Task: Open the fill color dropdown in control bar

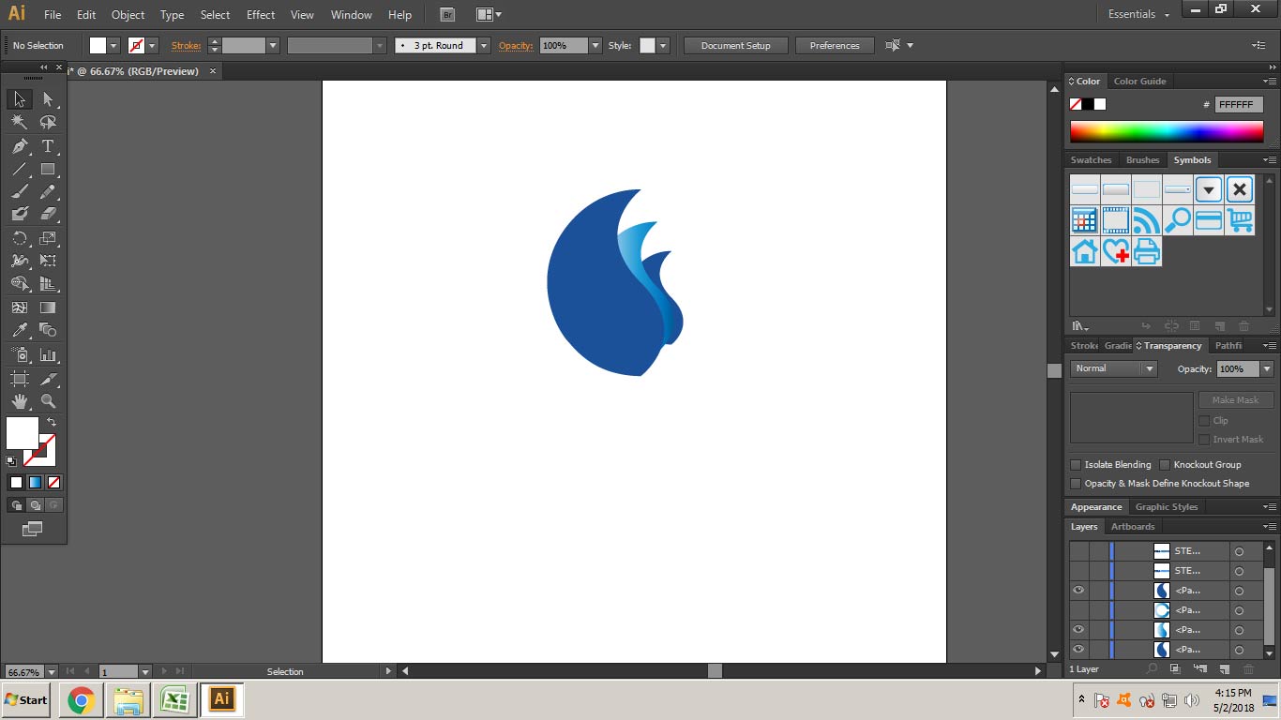Action: (x=114, y=45)
